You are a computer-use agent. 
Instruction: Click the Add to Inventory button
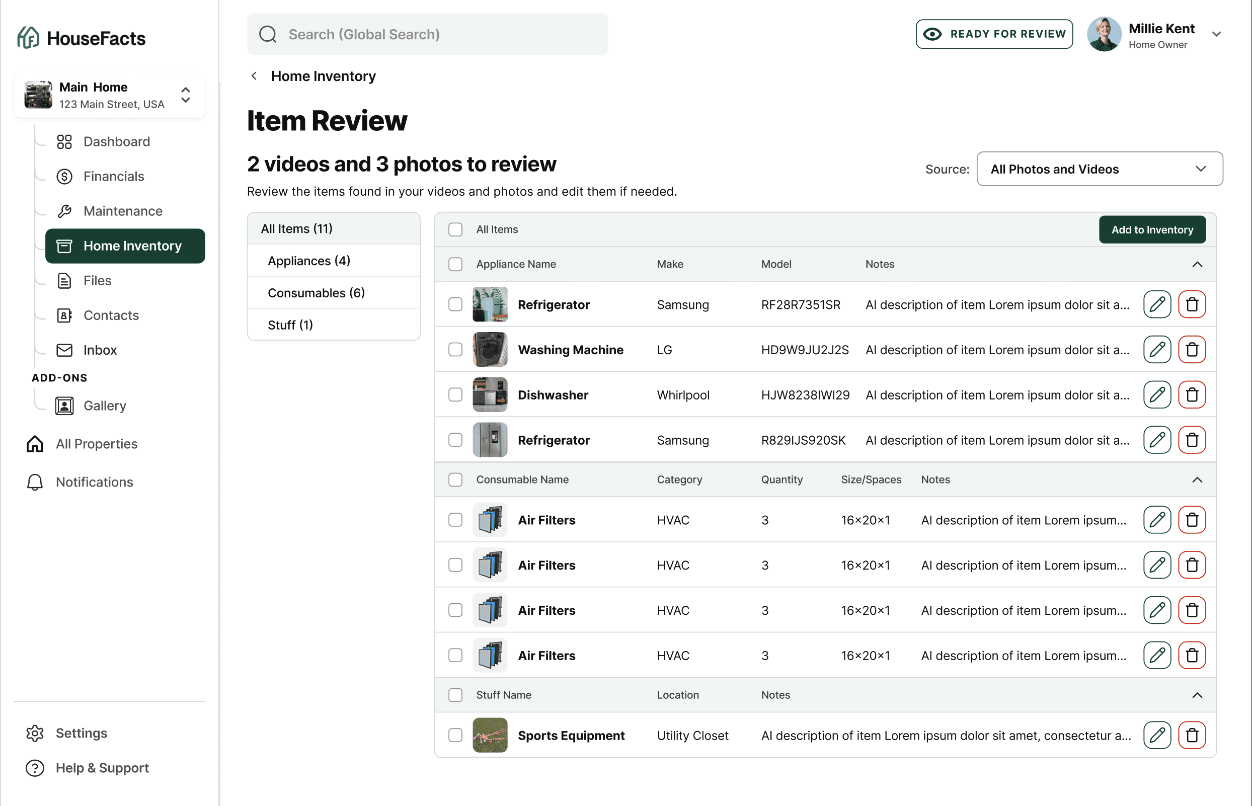(1152, 229)
